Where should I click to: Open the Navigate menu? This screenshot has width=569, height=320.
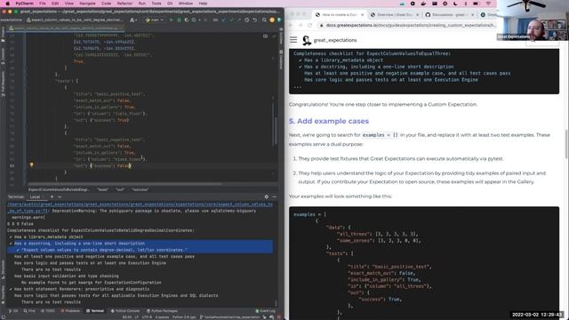87,4
